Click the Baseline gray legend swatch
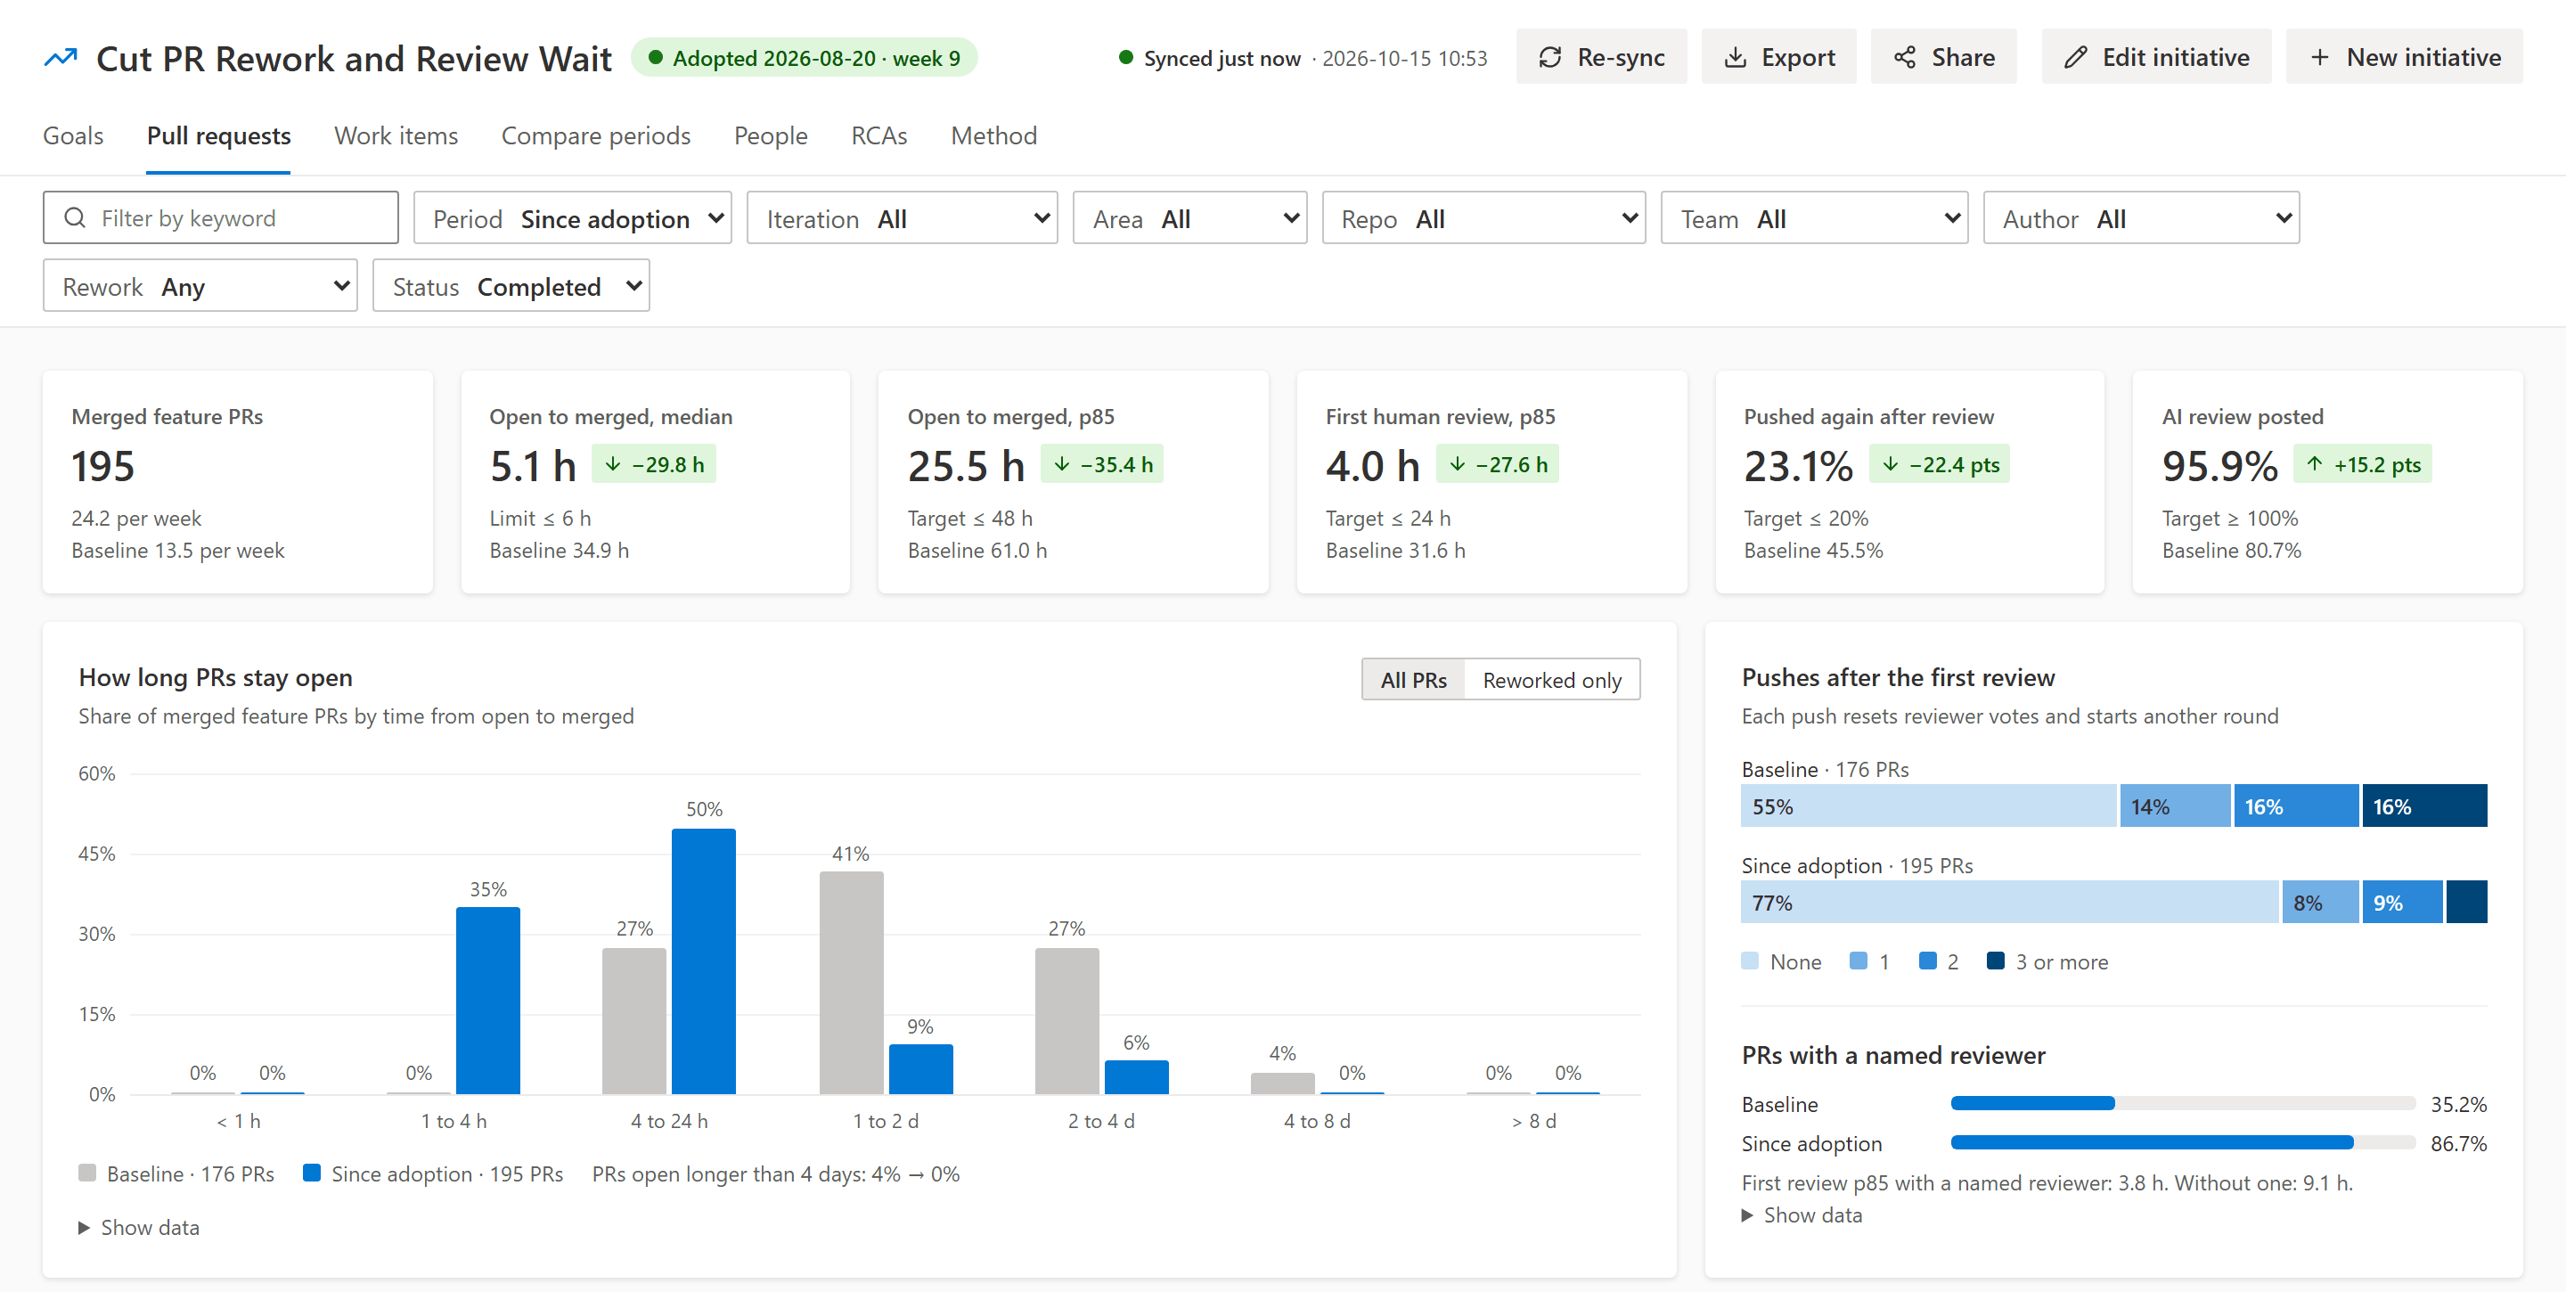 point(87,1173)
